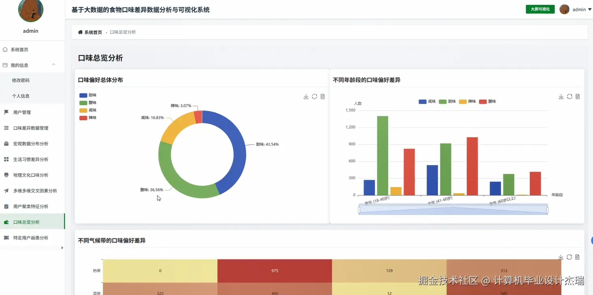
Task: Click the ticket icon beside 特定用户画像分析
Action: click(x=6, y=238)
